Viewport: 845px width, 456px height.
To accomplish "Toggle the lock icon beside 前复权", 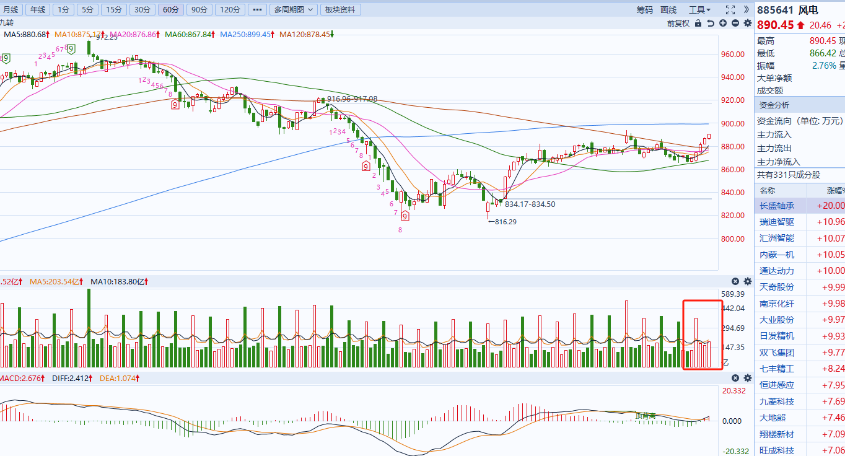I will (x=699, y=24).
